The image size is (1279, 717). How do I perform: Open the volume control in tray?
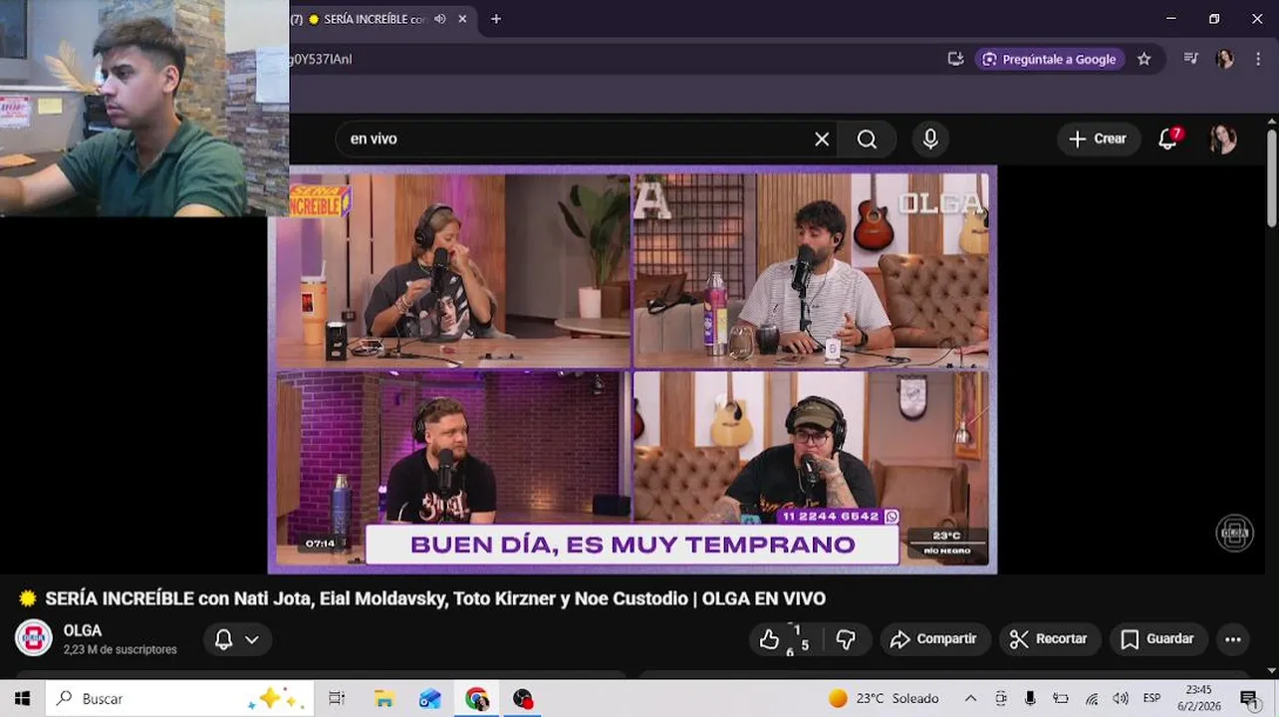pos(1121,698)
